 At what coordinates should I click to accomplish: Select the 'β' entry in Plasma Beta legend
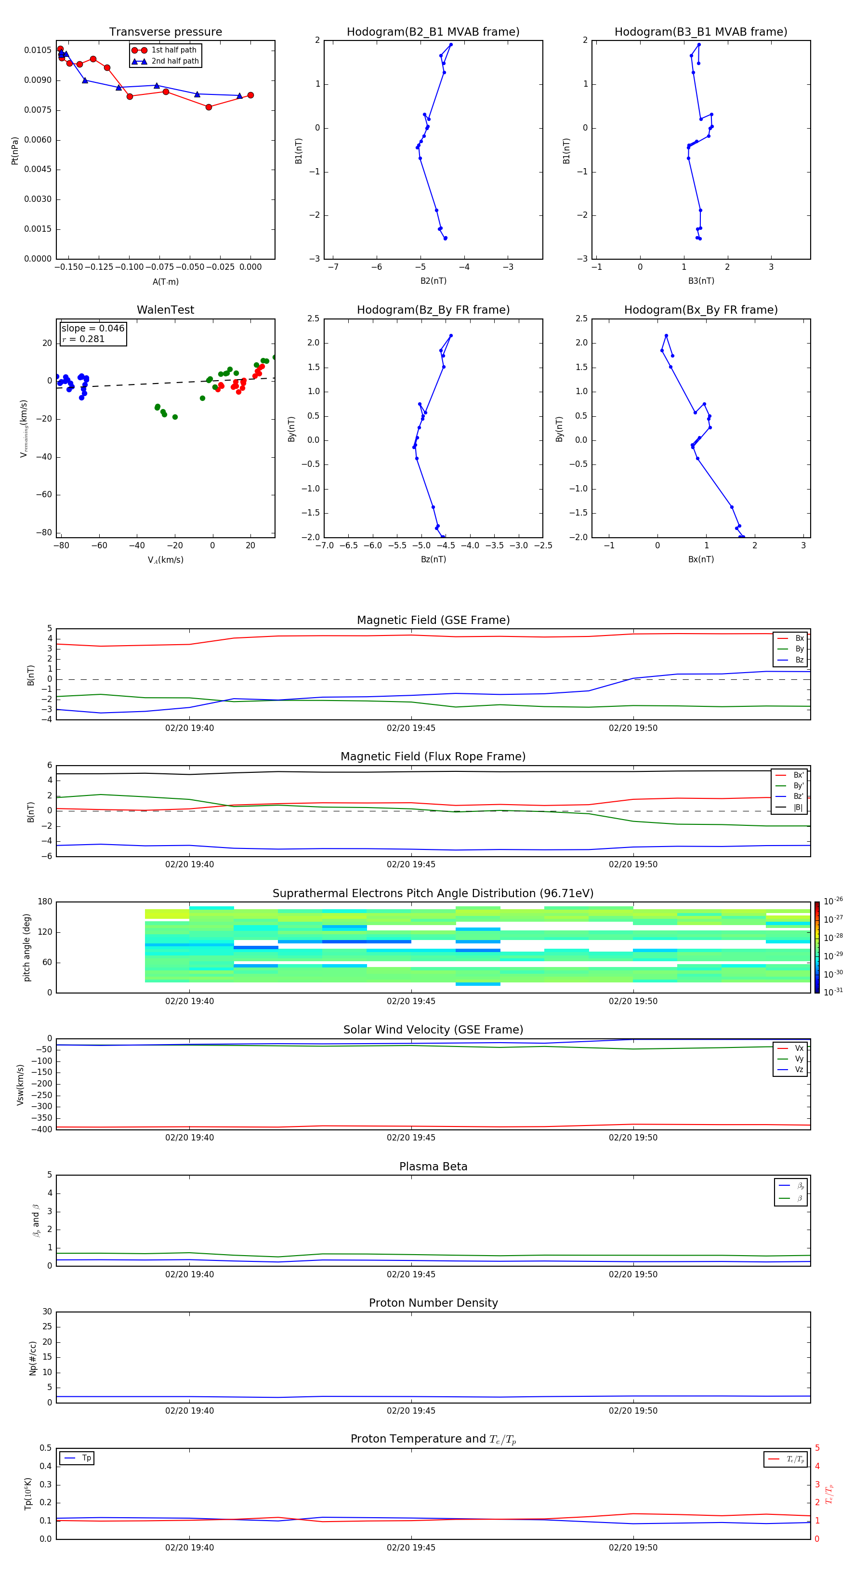pyautogui.click(x=791, y=1198)
